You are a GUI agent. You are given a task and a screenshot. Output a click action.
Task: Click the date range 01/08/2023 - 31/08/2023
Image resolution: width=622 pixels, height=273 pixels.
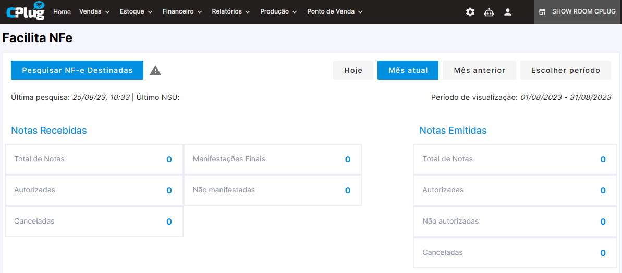coord(566,97)
